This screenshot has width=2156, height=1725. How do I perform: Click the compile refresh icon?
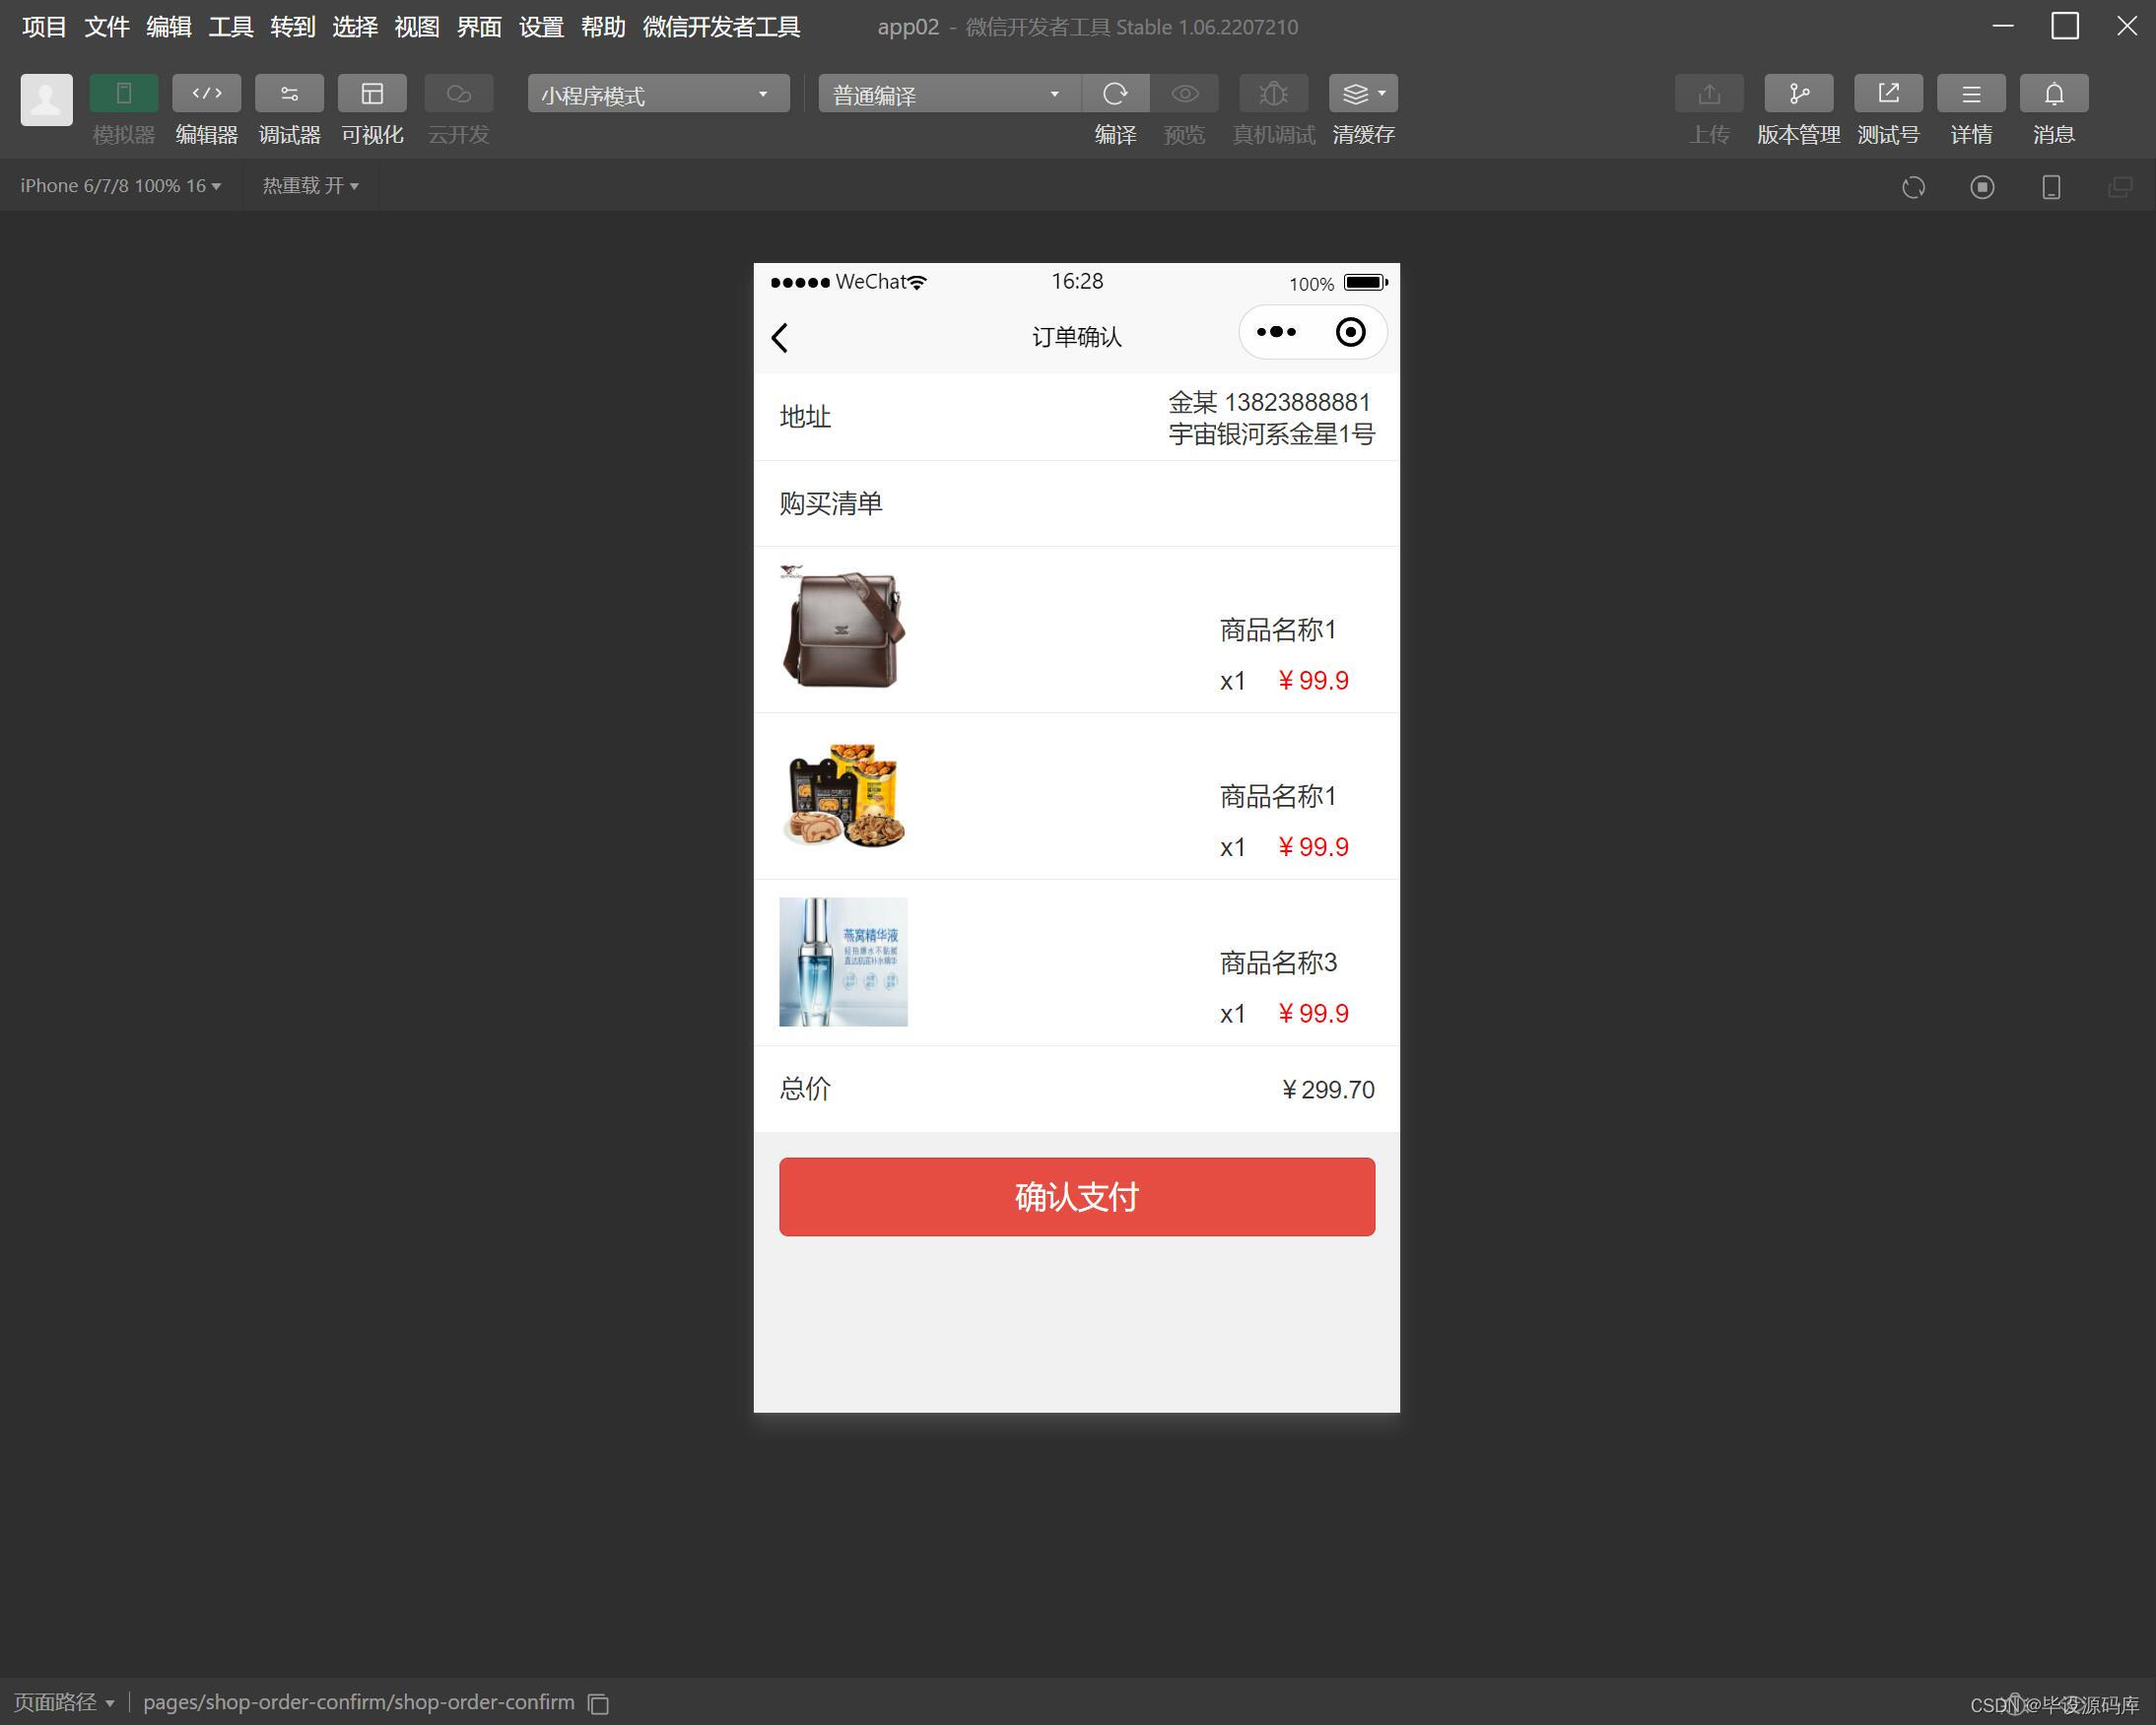point(1115,93)
